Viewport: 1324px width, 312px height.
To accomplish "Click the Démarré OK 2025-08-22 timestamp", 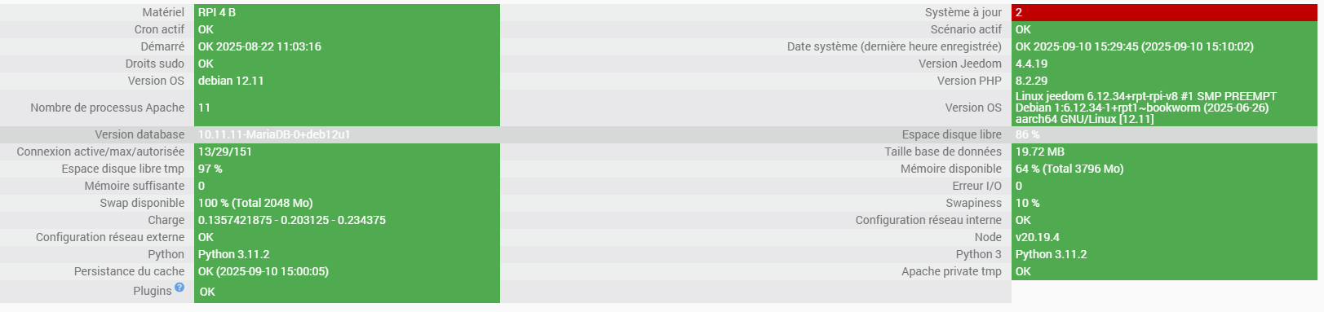I will [259, 46].
